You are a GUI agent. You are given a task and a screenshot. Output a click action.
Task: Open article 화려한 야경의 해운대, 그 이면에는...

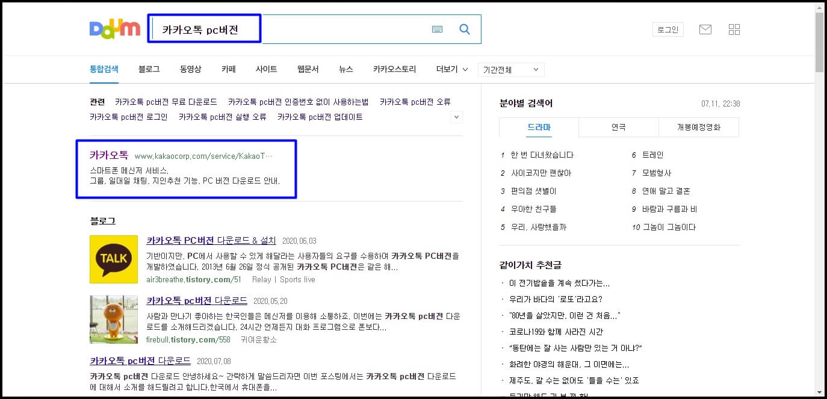tap(569, 364)
